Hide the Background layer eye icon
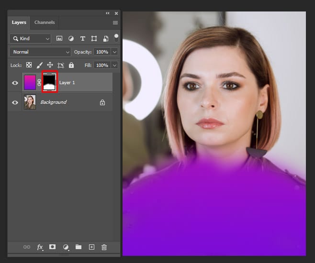 click(x=15, y=102)
